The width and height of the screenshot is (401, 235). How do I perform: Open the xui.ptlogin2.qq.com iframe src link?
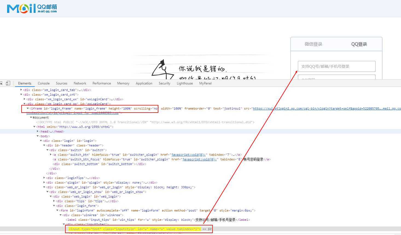pos(327,108)
